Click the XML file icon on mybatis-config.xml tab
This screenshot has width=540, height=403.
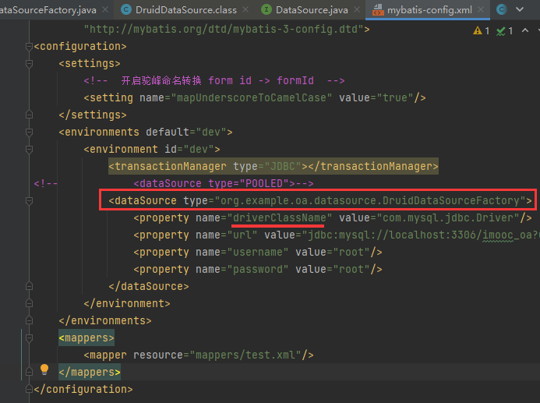coord(379,9)
